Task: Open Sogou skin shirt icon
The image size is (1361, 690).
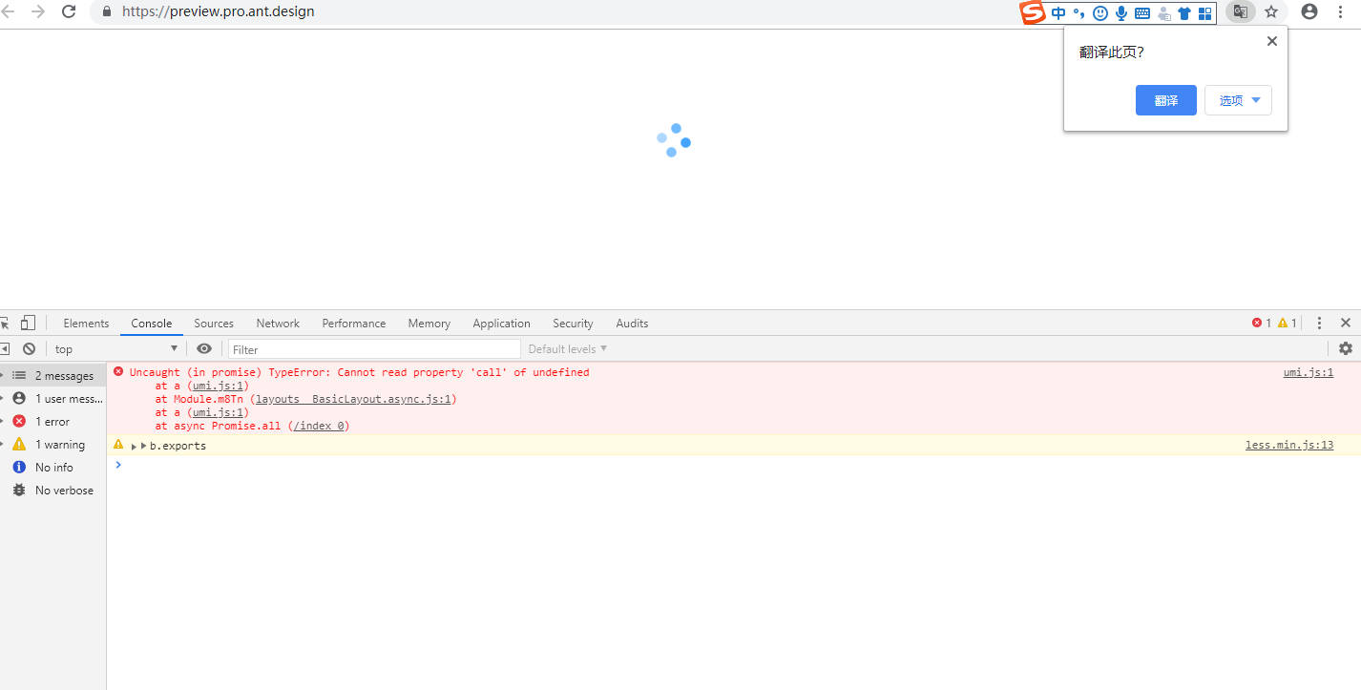Action: click(1184, 13)
